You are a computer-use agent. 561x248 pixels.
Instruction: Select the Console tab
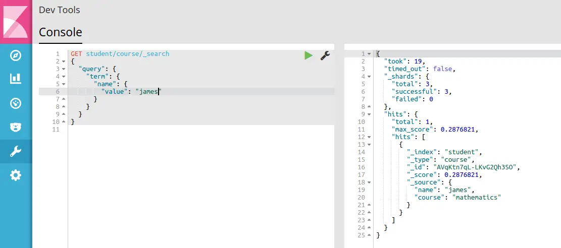(61, 32)
